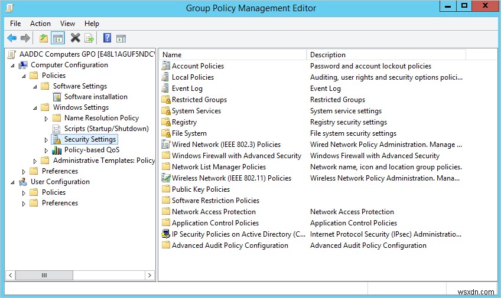Click the IP Security Policies item icon
Image resolution: width=501 pixels, height=298 pixels.
click(165, 234)
